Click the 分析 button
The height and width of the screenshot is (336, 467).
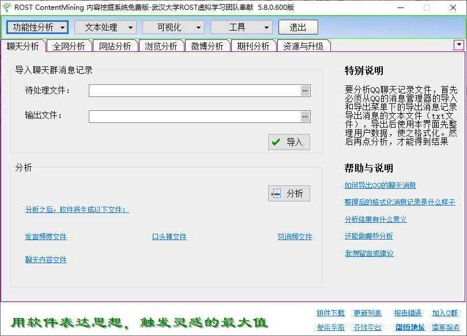point(289,193)
